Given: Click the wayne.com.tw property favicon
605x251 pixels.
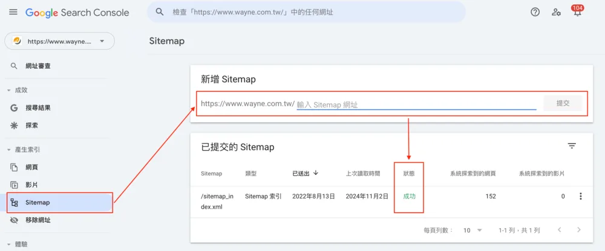Looking at the screenshot, I should (17, 41).
